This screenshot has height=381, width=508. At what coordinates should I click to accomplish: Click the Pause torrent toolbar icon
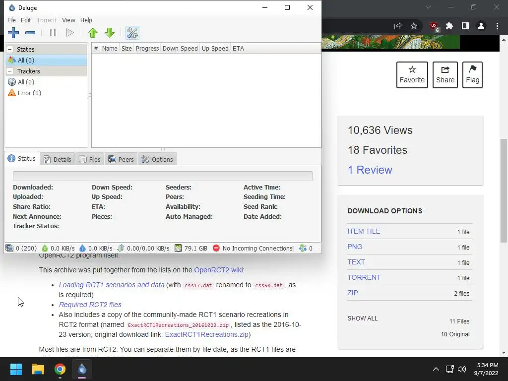tap(53, 33)
